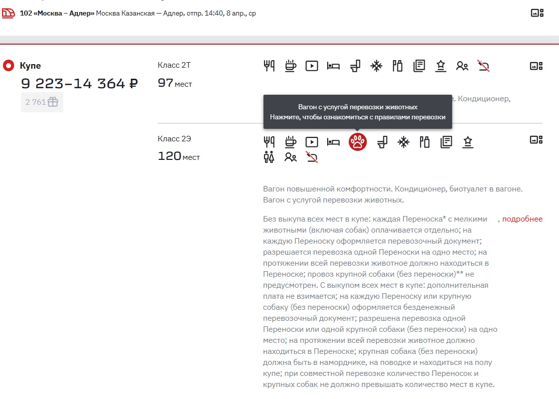Viewport: 559px width, 399px height.
Task: Click the two-people icon in Класс 2Т row
Action: tap(462, 66)
